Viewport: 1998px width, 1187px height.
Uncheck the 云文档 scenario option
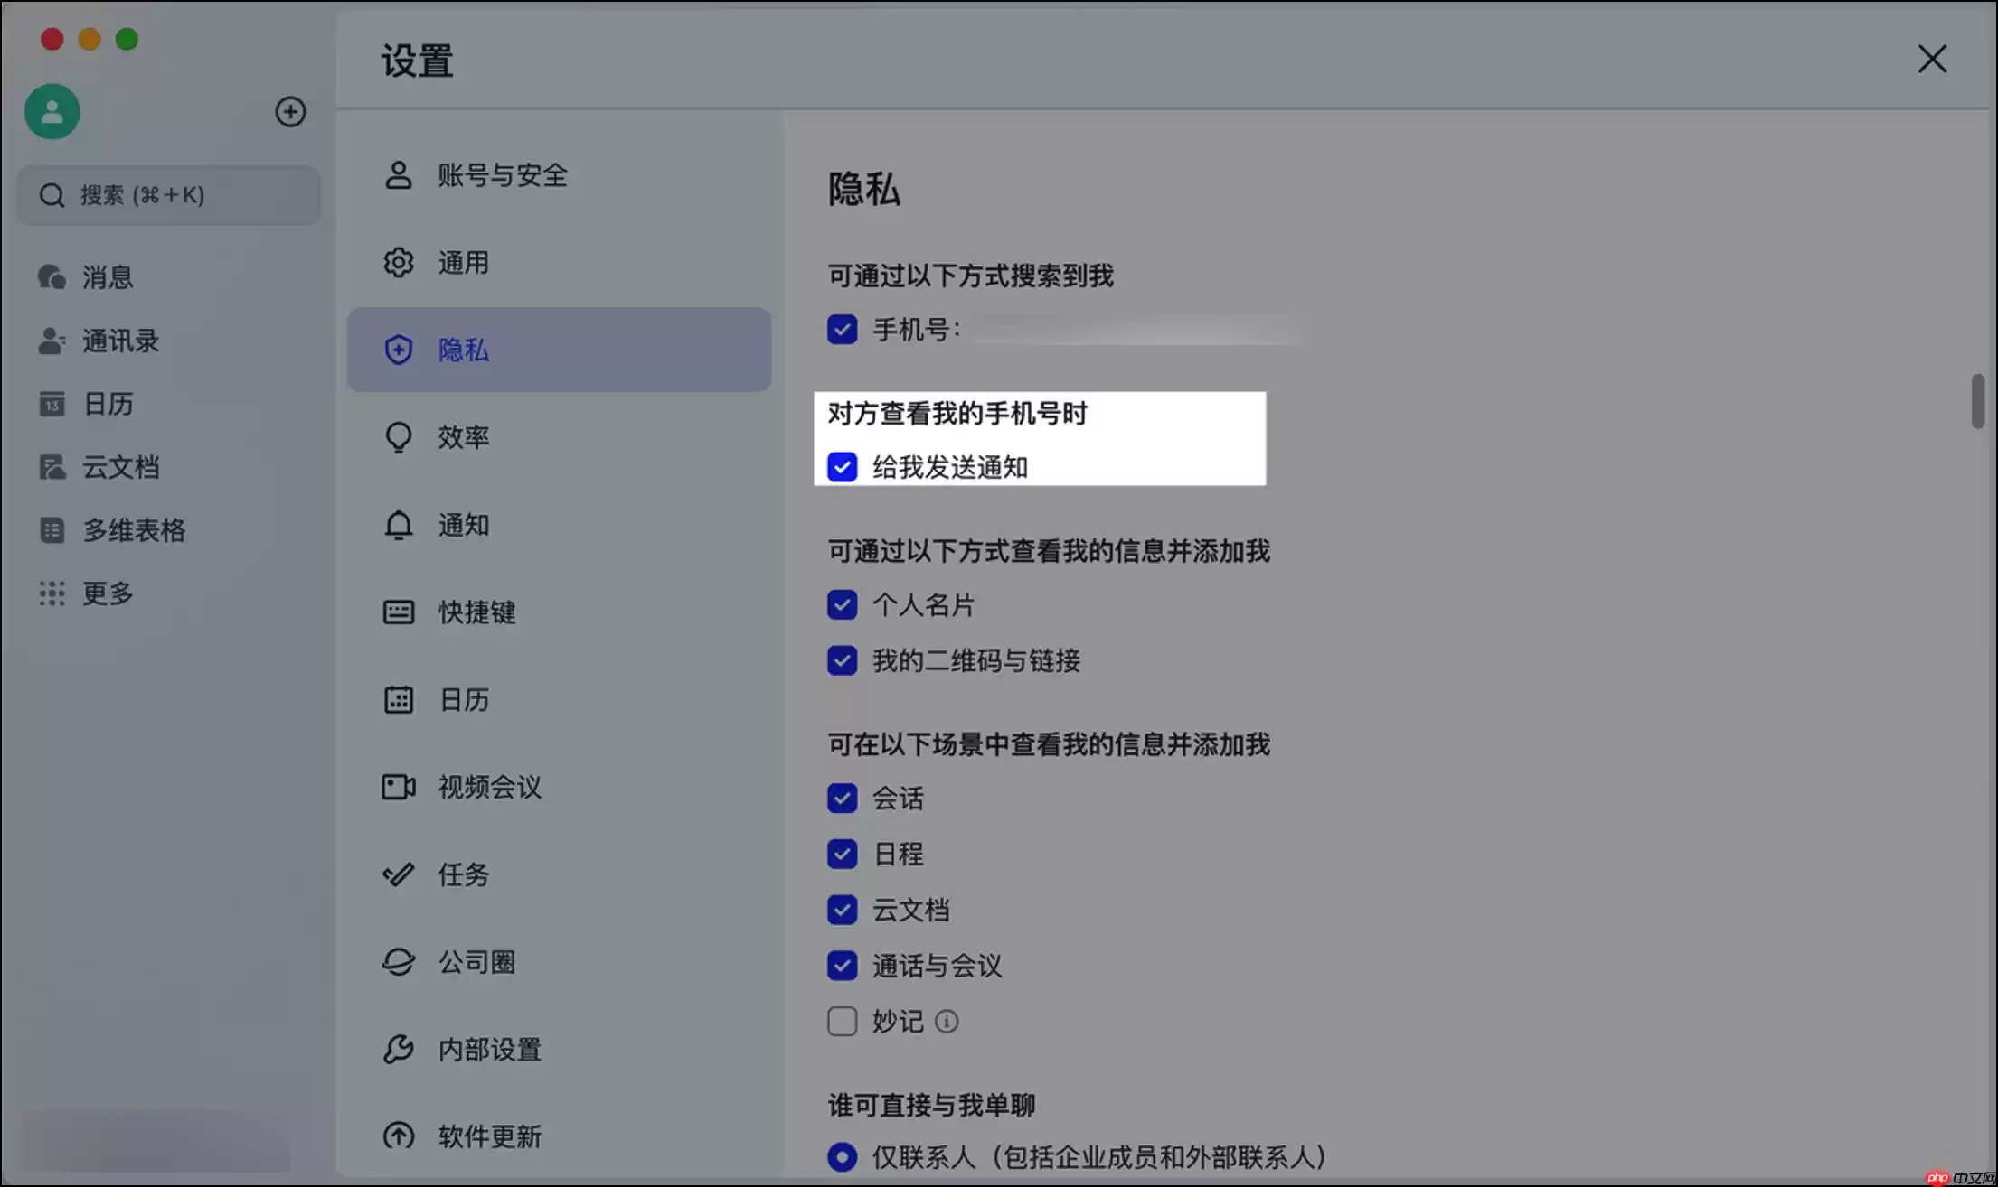tap(842, 910)
